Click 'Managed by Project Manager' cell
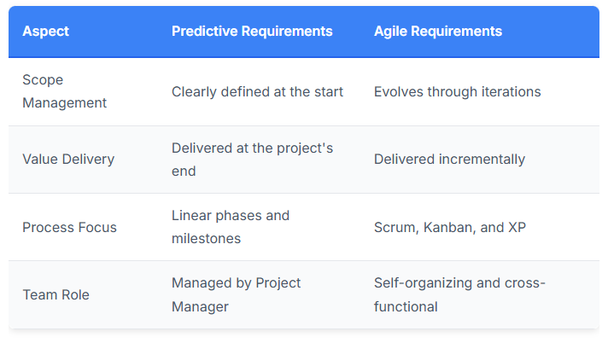608x343 pixels. 237,295
